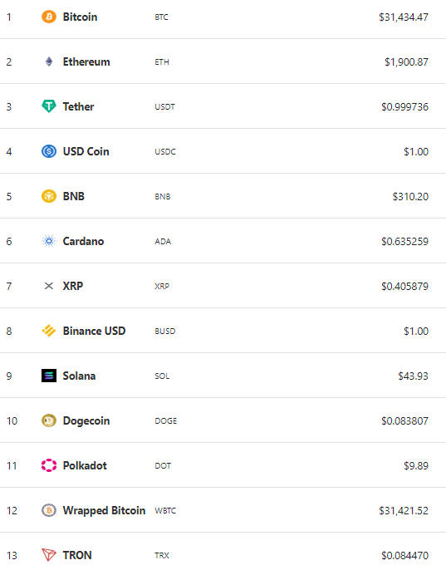Open the Bitcoin coin name link

[x=80, y=17]
